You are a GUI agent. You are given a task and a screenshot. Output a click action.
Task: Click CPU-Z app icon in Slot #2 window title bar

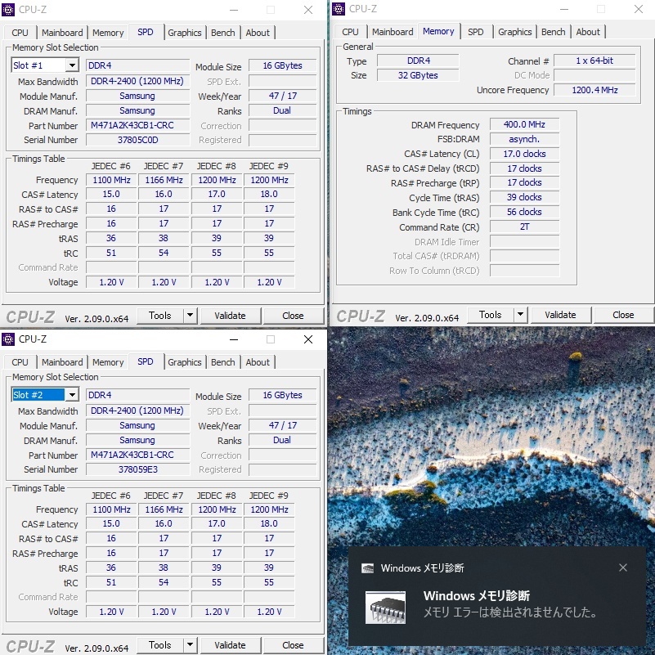8,339
